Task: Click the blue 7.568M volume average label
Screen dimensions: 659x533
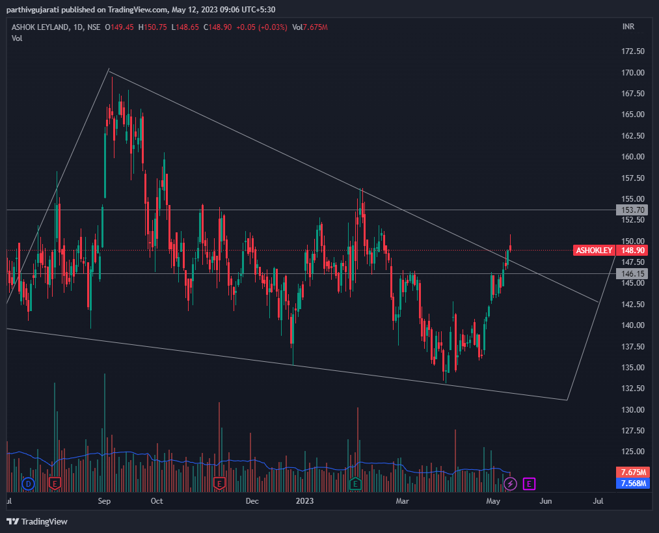Action: pos(633,484)
